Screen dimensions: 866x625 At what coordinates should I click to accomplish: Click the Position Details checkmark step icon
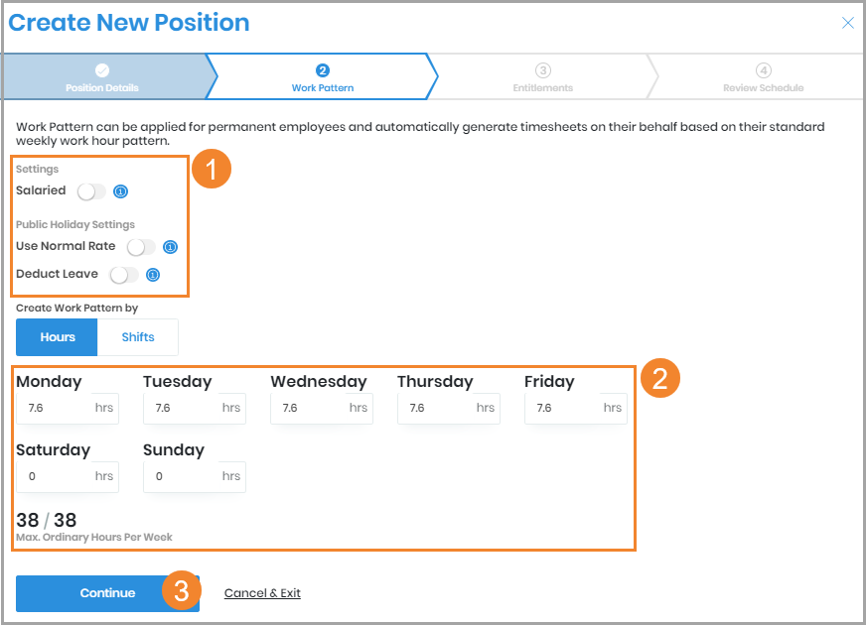click(x=102, y=70)
